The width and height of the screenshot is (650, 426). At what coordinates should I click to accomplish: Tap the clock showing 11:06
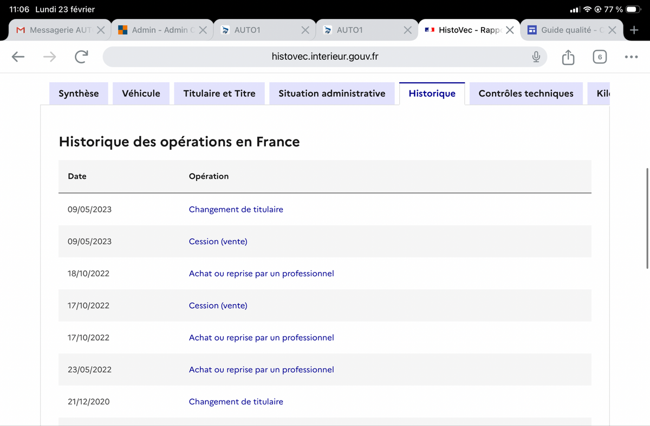pos(19,10)
